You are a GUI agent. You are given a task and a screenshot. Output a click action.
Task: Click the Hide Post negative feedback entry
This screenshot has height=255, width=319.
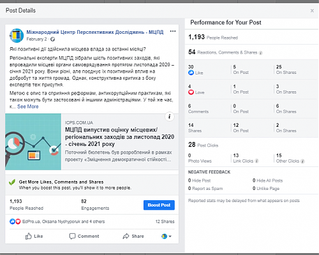(199, 180)
